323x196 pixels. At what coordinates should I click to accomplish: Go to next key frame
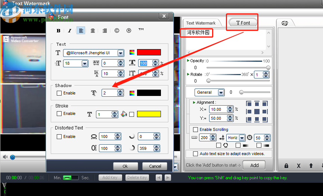click(168, 177)
